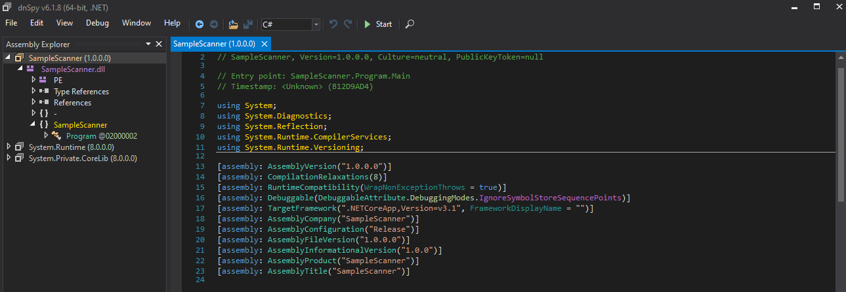Open the File menu
The image size is (846, 292).
click(x=11, y=23)
